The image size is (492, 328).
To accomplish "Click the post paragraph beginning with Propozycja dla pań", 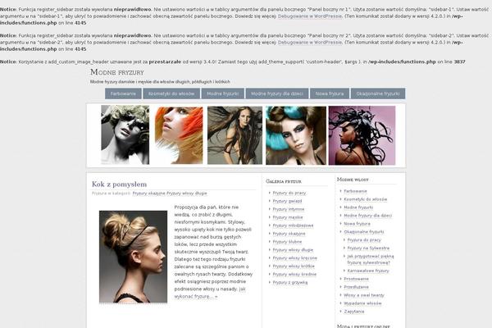I will click(213, 252).
